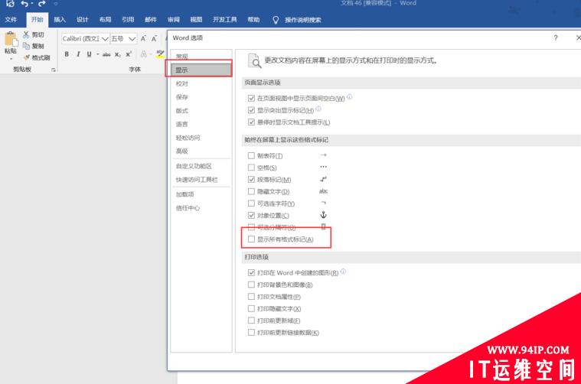
Task: Enable 隐藏文字(D) checkbox
Action: [251, 191]
